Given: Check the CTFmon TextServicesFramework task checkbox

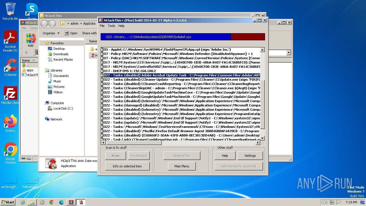Looking at the screenshot, I should click(x=102, y=127).
